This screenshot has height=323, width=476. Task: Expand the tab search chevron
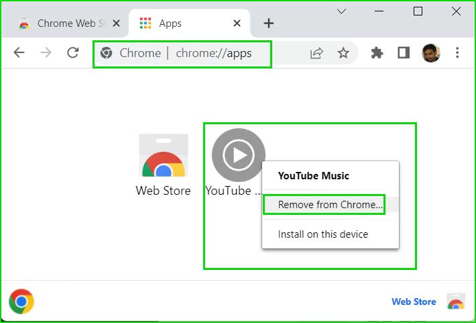point(341,11)
